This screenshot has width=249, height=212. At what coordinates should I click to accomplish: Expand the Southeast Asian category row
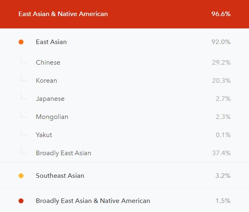click(124, 175)
